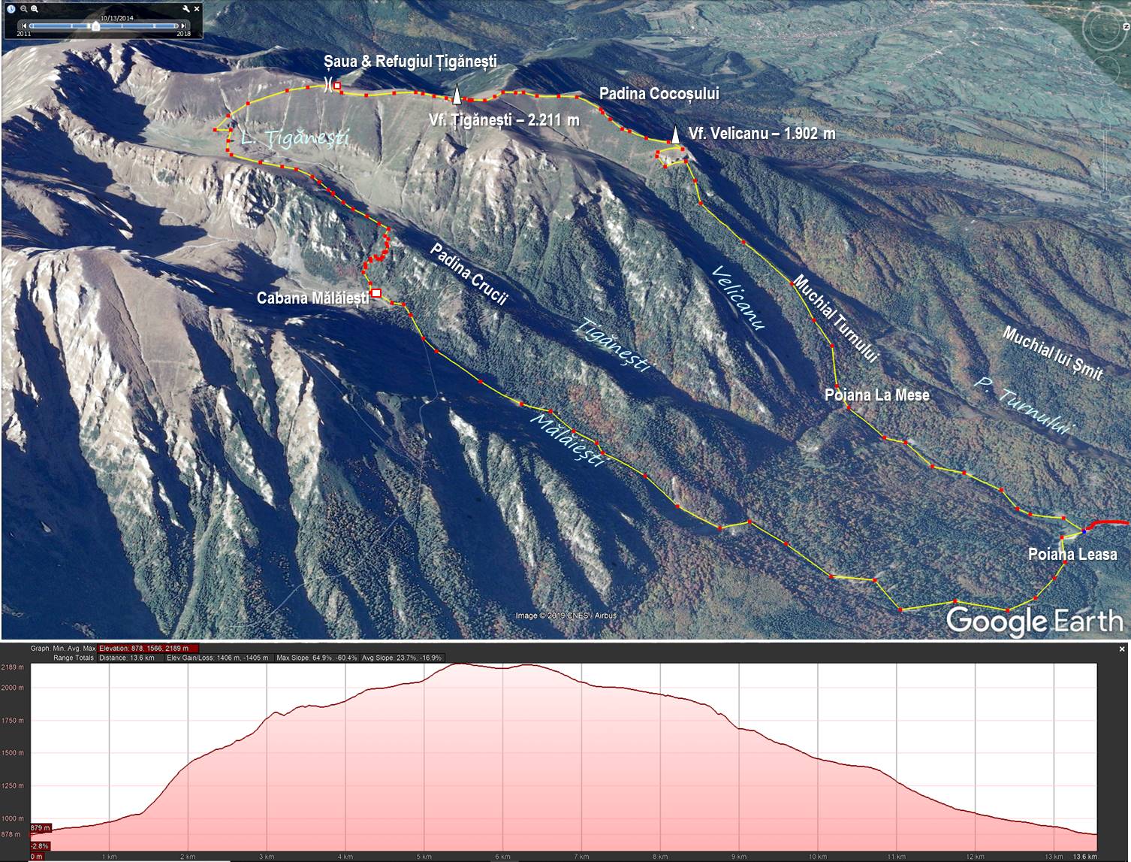The width and height of the screenshot is (1131, 862).
Task: Open time slider options wrench
Action: point(186,9)
